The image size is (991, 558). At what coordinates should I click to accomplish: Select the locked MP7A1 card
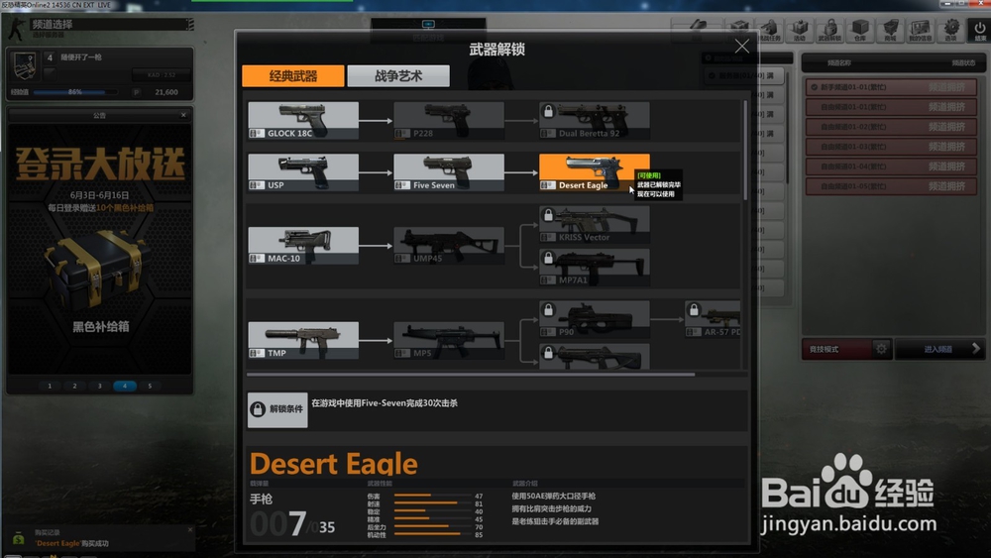click(x=594, y=267)
